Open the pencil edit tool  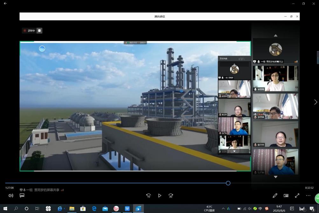point(275,195)
